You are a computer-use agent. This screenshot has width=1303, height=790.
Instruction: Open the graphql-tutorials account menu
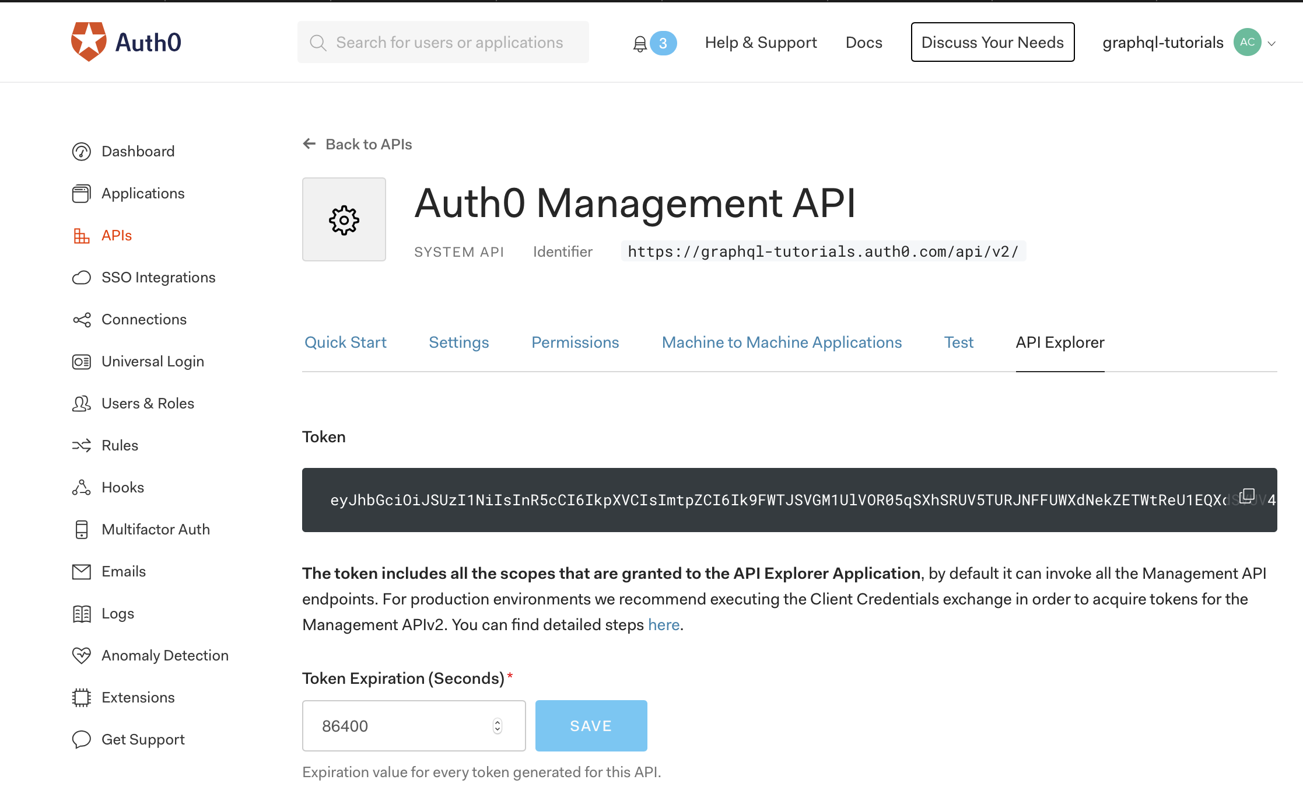[x=1188, y=42]
